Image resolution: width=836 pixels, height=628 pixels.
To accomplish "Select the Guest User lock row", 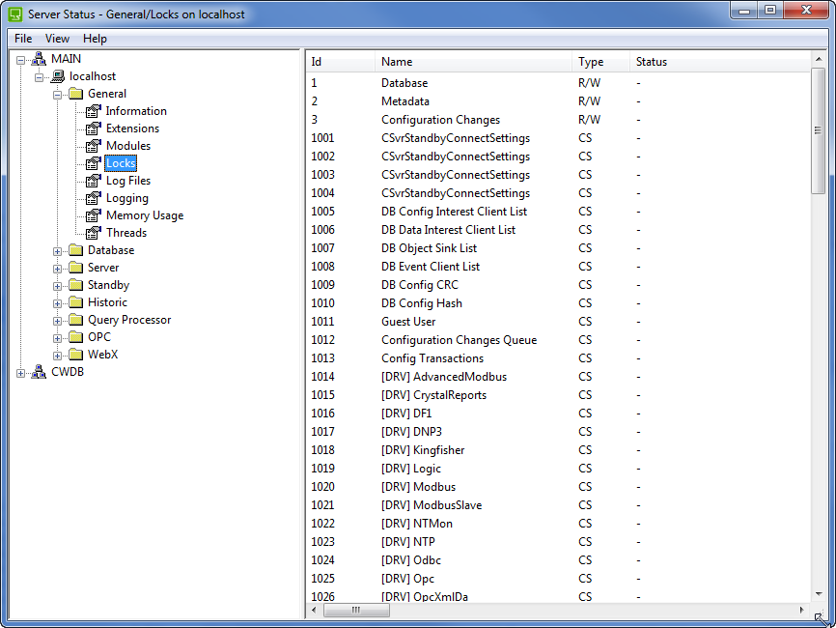I will click(x=558, y=322).
